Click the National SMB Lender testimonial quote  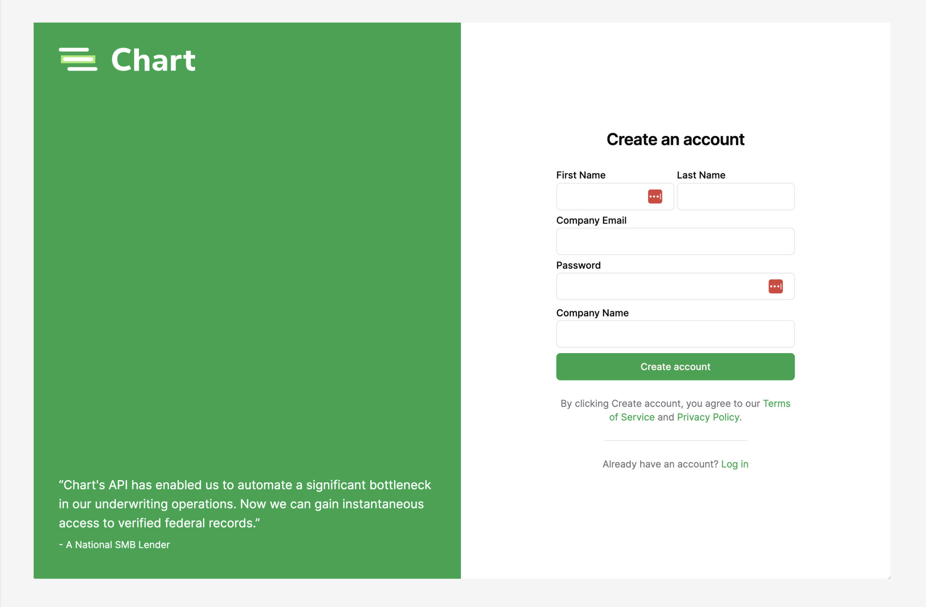tap(244, 504)
